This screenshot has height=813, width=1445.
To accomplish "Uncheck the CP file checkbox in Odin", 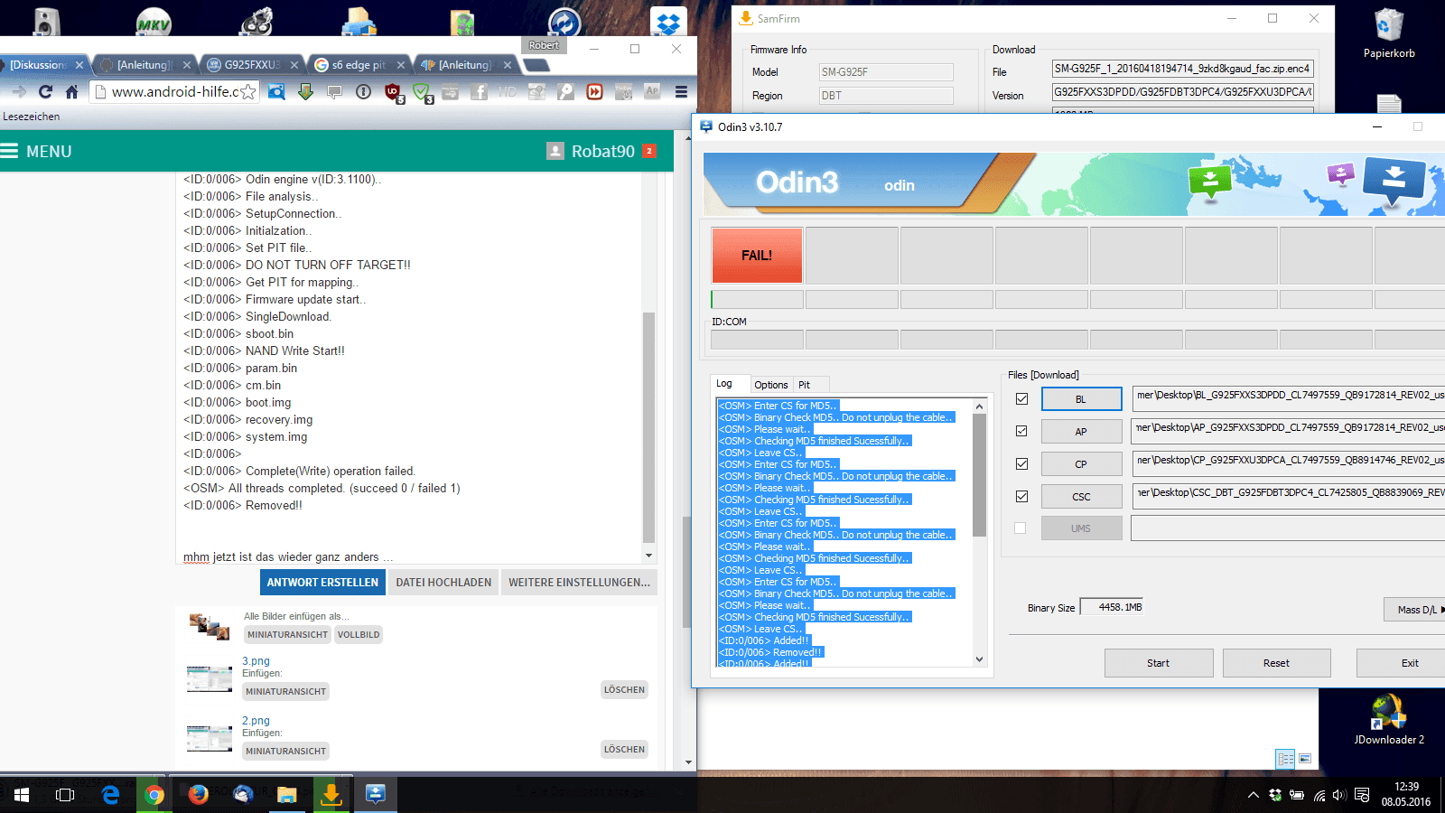I will click(1021, 463).
